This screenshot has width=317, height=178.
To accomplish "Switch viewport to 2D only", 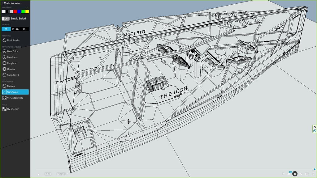I will coord(24,29).
